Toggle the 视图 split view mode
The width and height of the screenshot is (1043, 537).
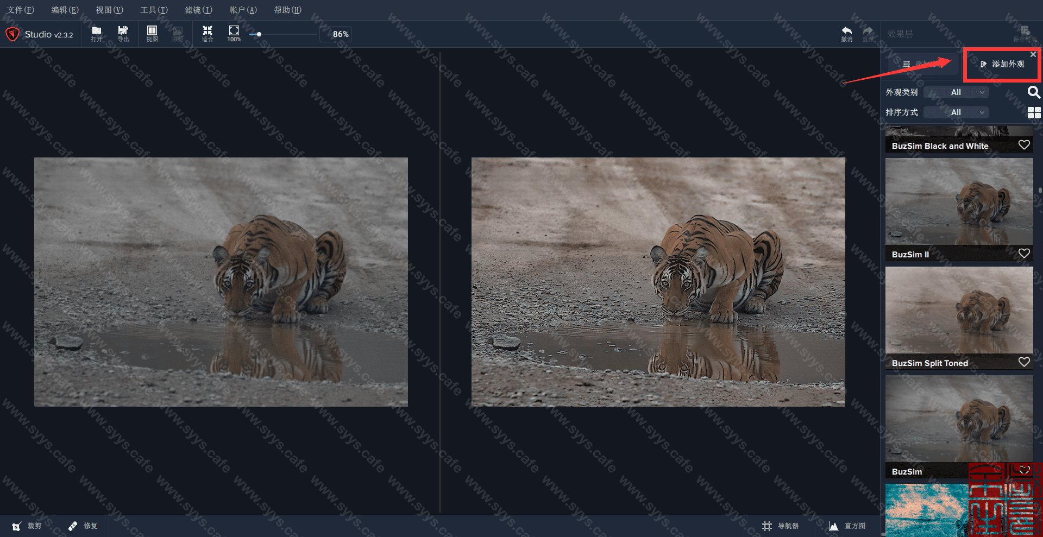tap(152, 33)
